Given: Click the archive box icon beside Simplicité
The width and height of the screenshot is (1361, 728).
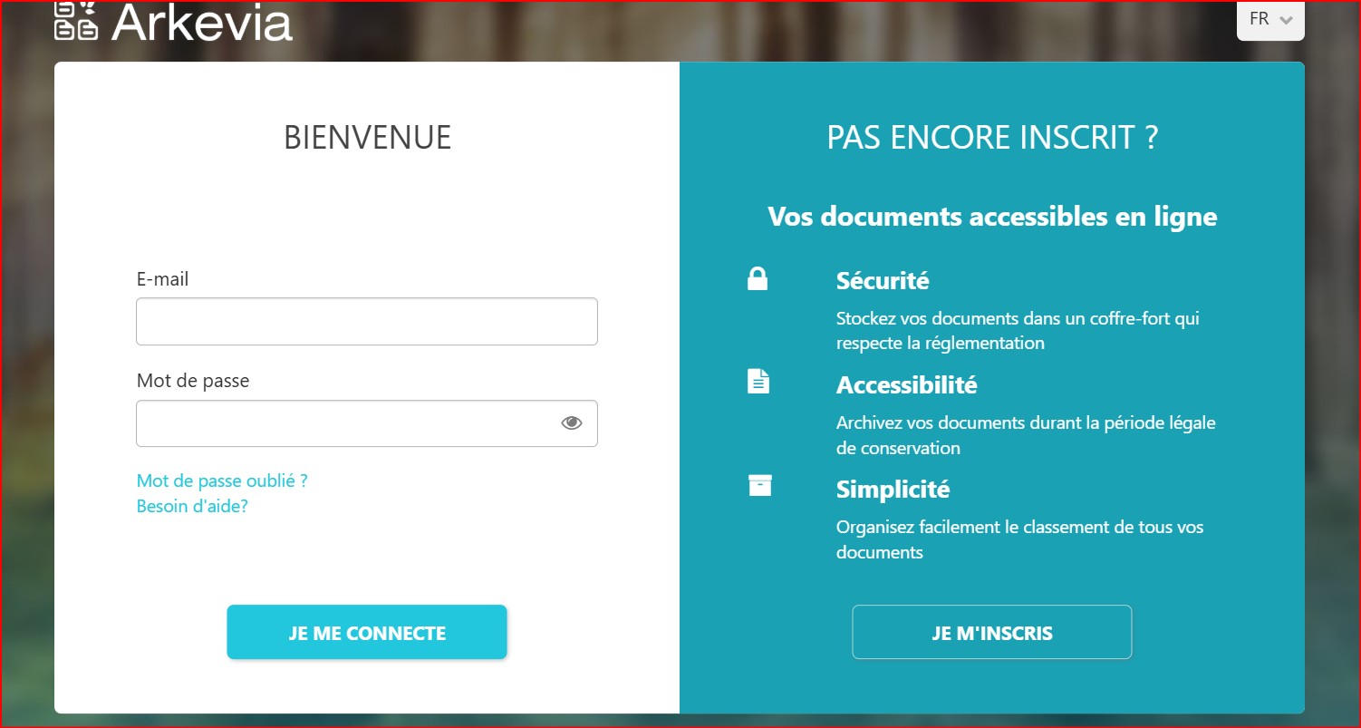Looking at the screenshot, I should coord(759,486).
